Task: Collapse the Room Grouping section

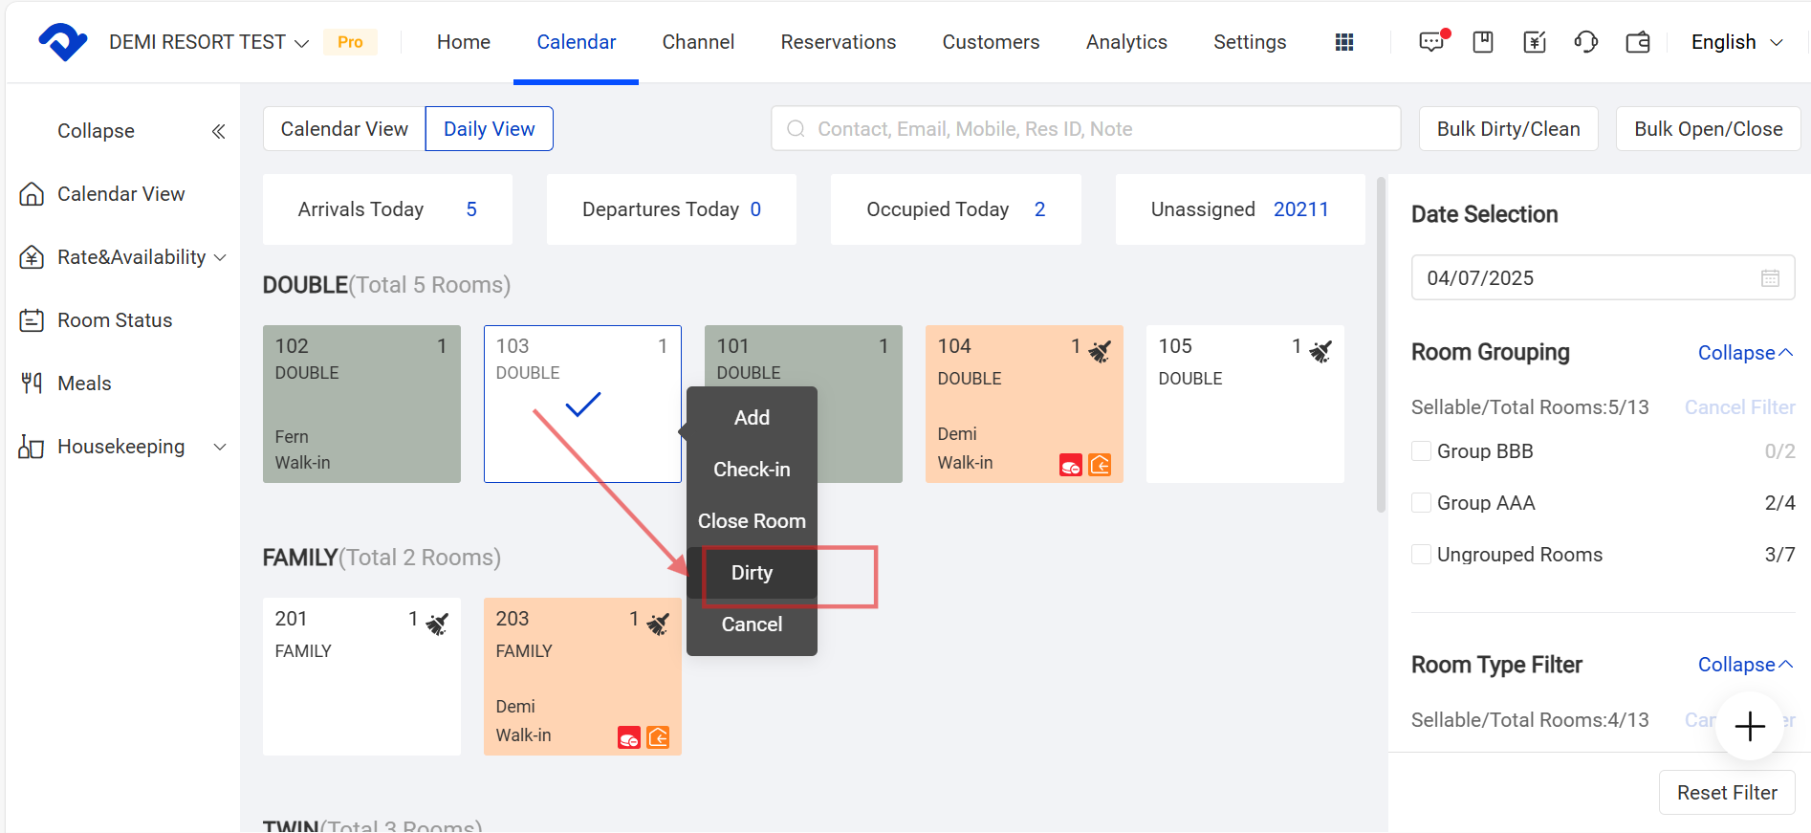Action: (x=1744, y=353)
